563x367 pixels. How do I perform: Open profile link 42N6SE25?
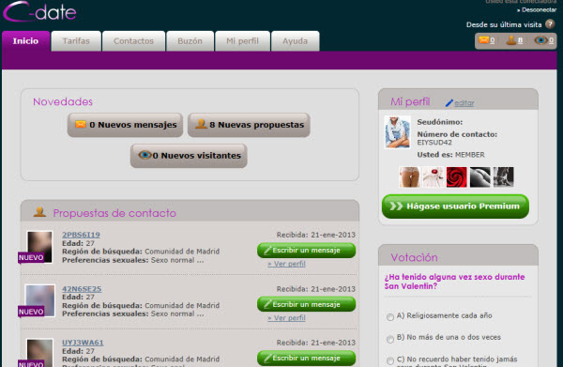[x=82, y=289]
